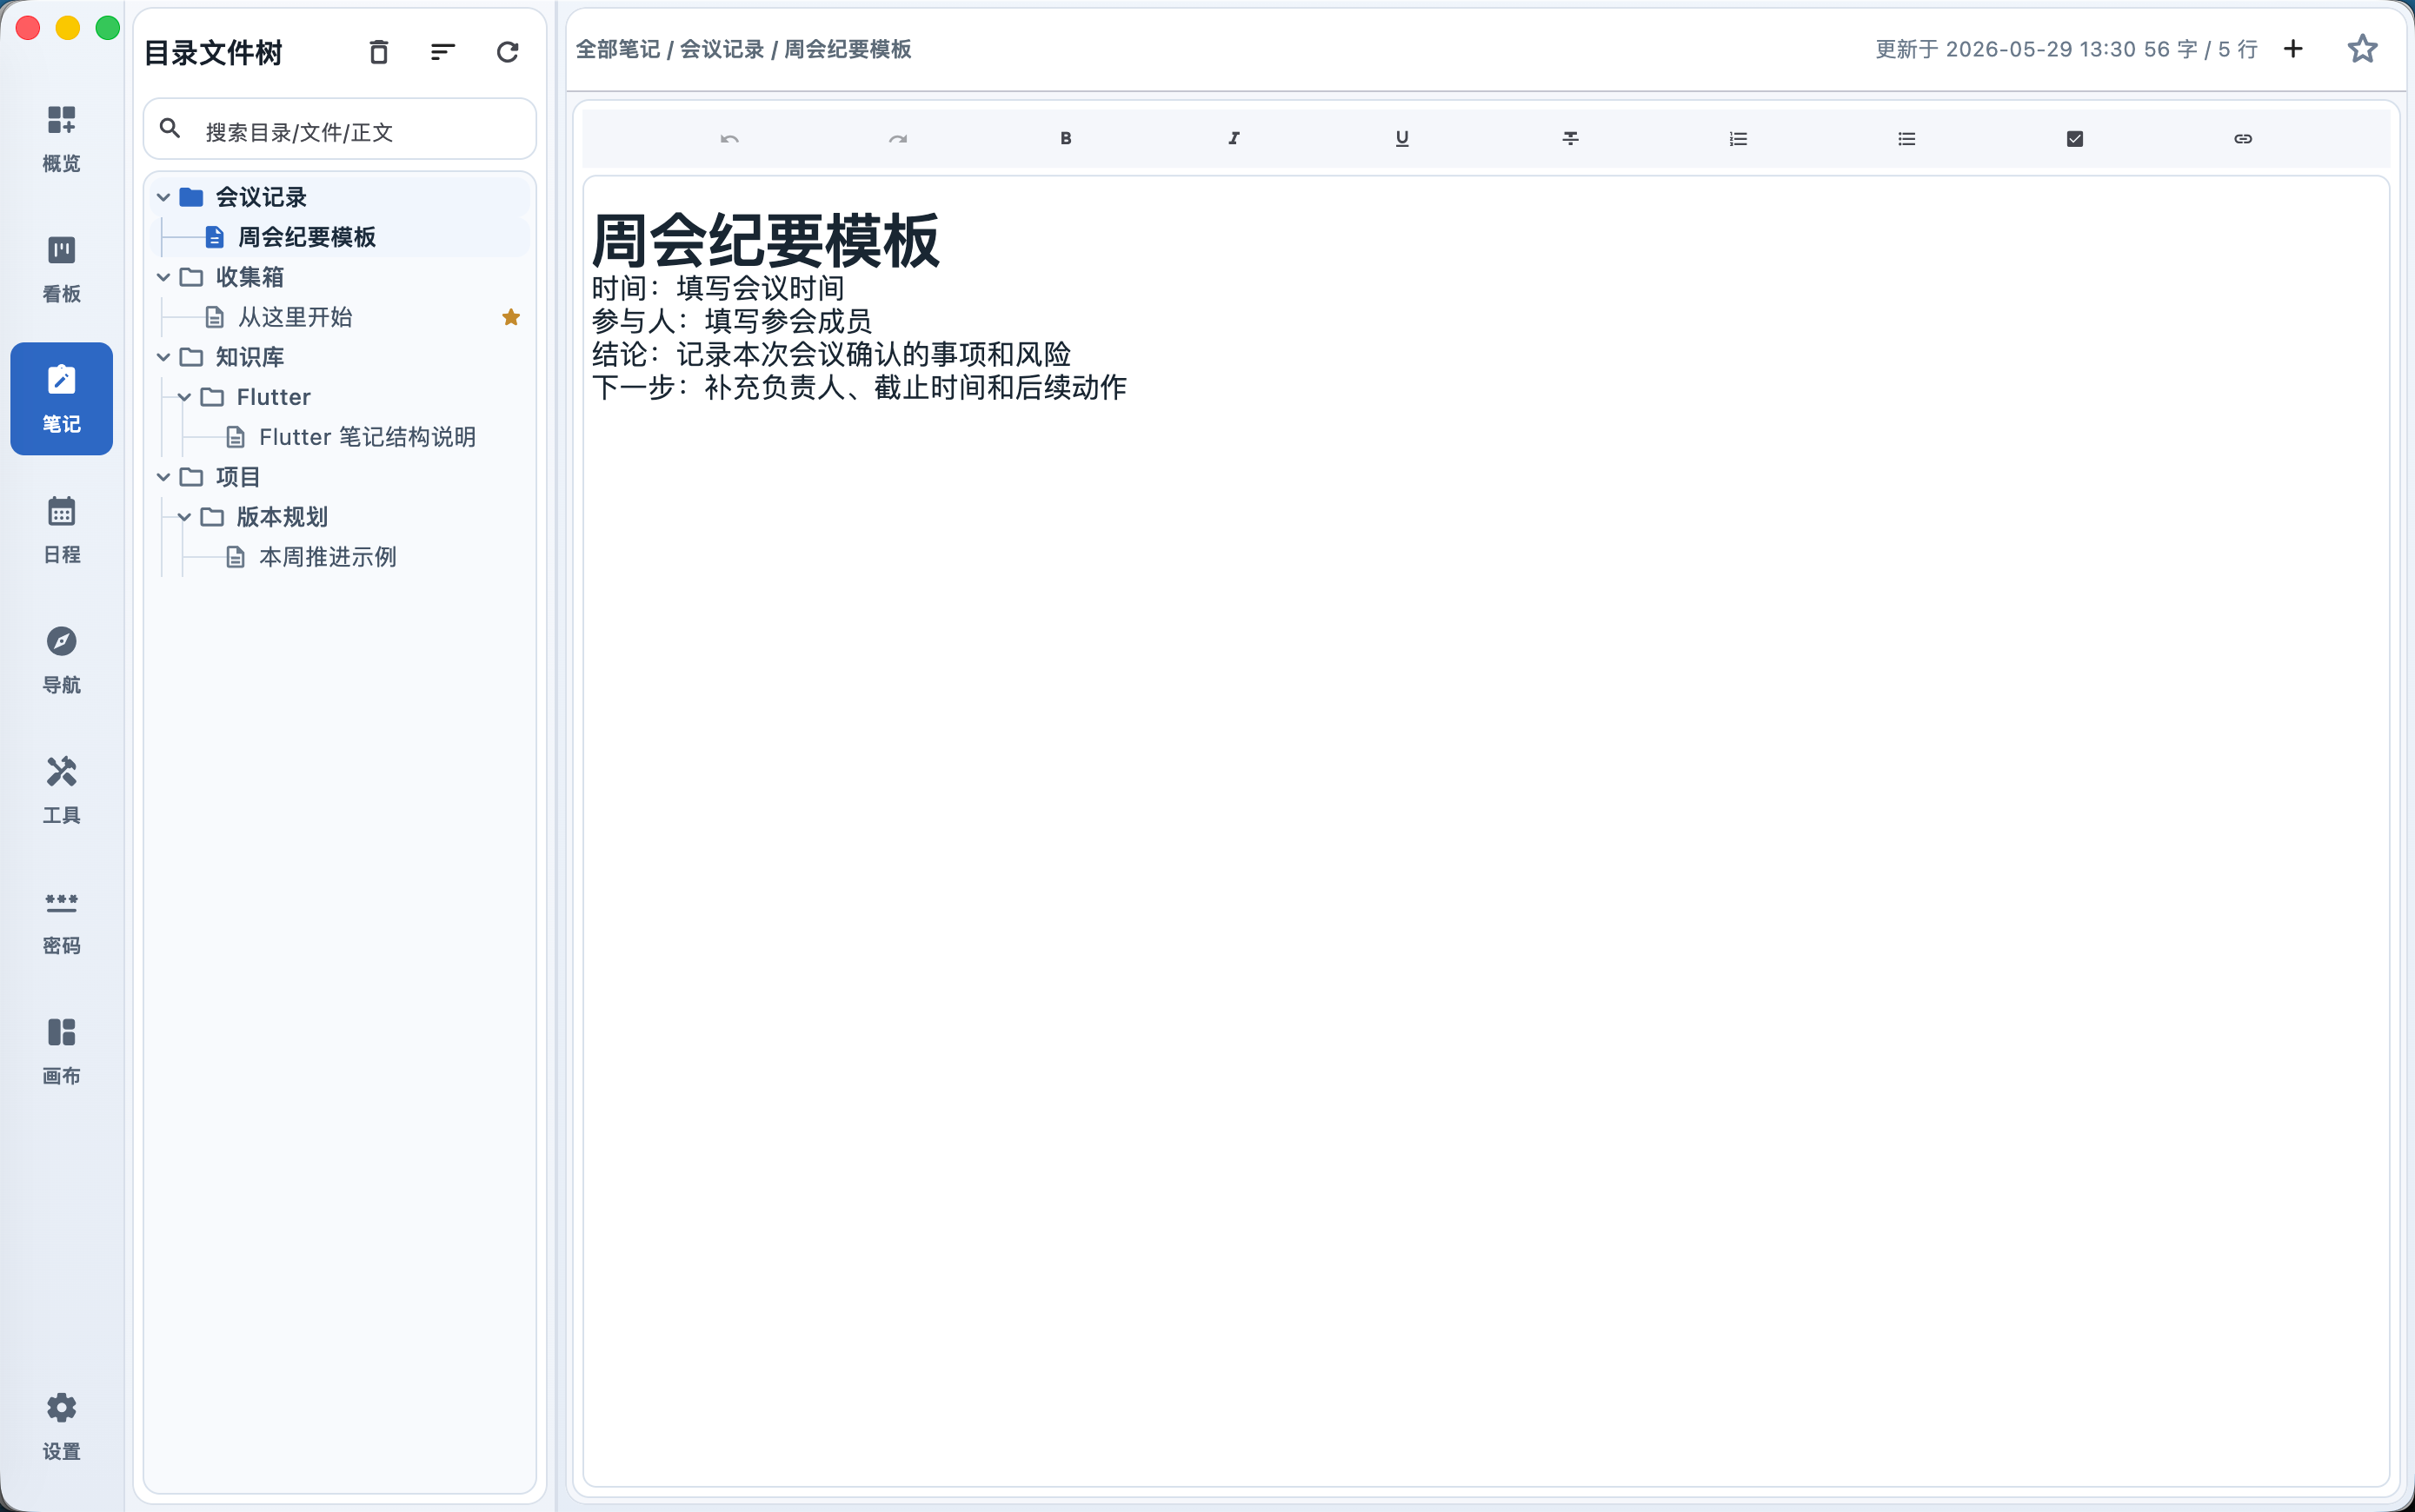The height and width of the screenshot is (1512, 2415).
Task: Click the line 时间：填写会议时间
Action: [x=718, y=288]
